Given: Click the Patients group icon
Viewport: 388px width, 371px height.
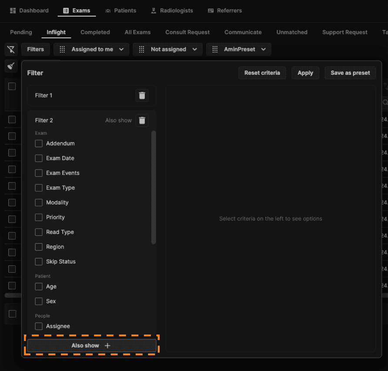Looking at the screenshot, I should [108, 10].
